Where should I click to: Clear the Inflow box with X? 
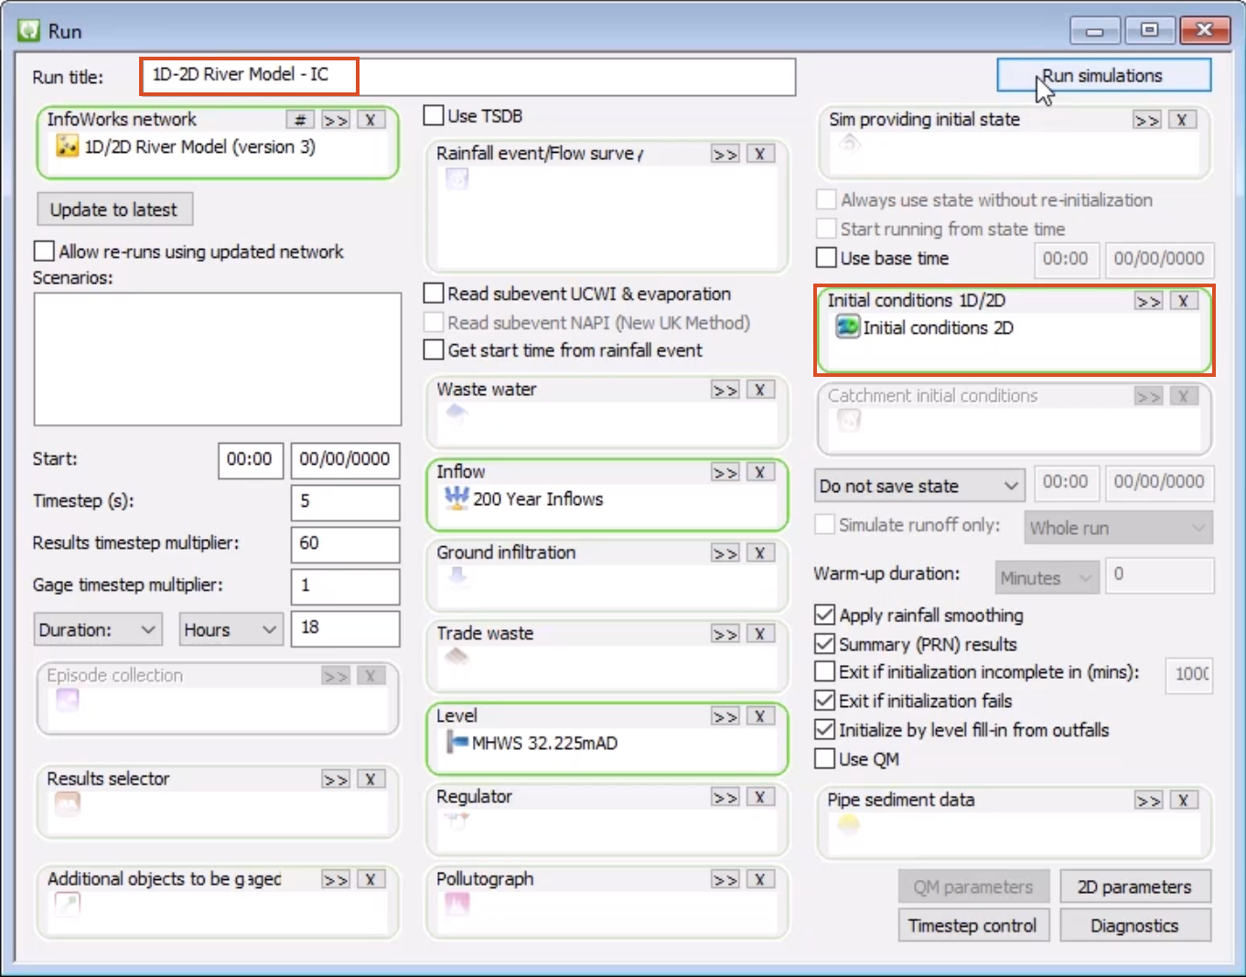pyautogui.click(x=760, y=472)
